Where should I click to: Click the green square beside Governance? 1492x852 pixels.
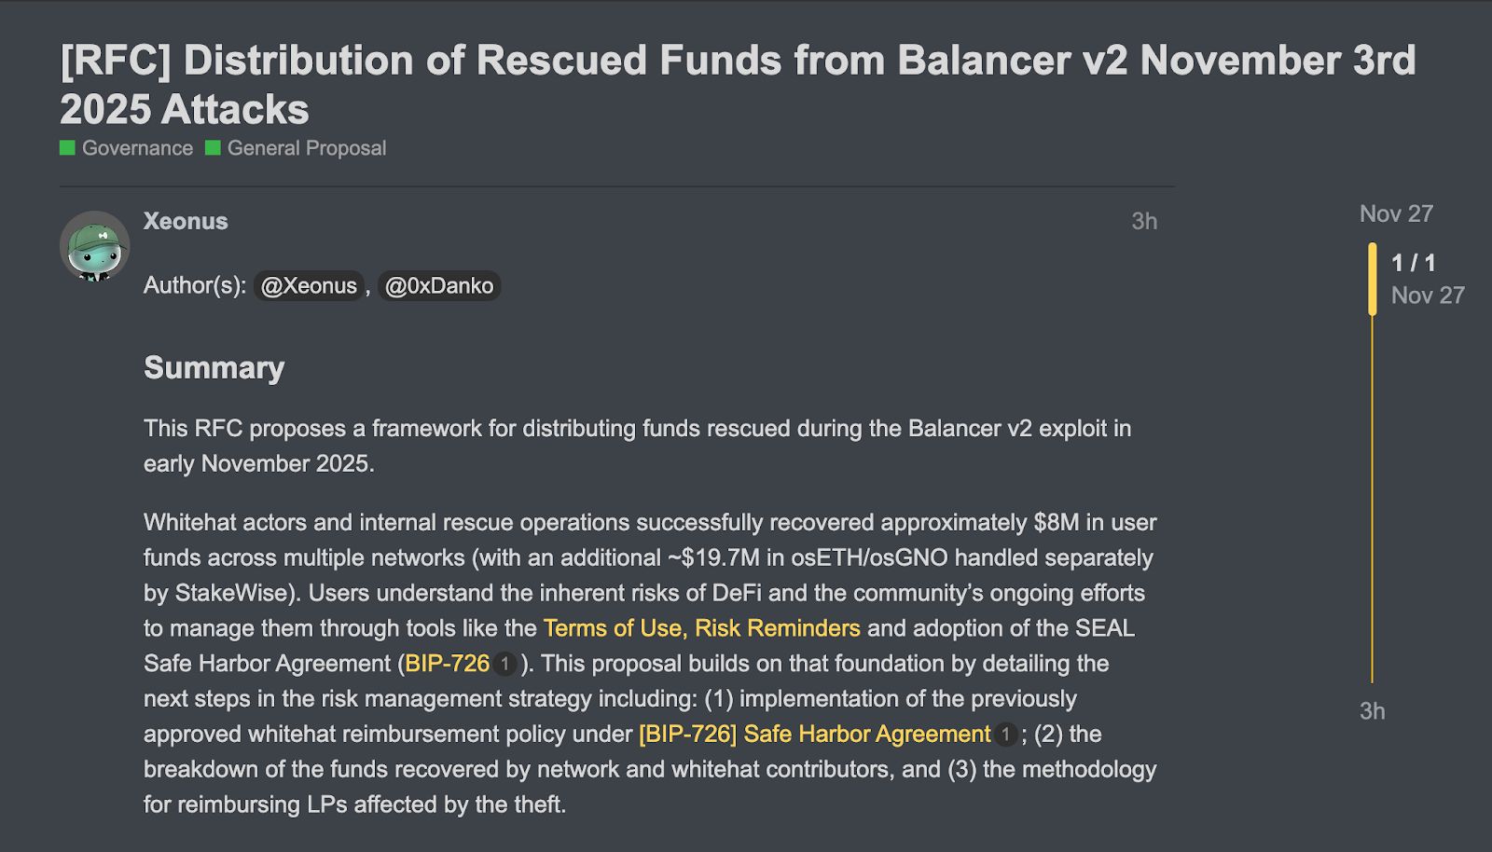67,148
